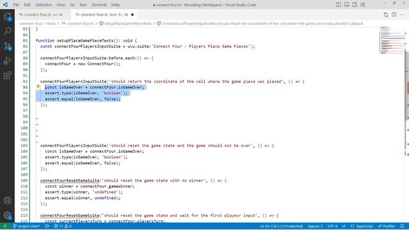Click line number 103 in the gutter

[x=24, y=146]
